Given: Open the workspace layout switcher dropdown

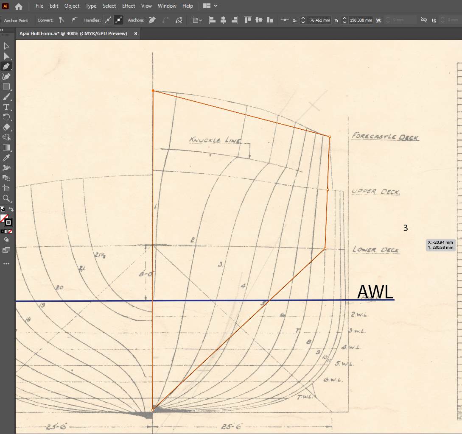Looking at the screenshot, I should click(x=210, y=6).
